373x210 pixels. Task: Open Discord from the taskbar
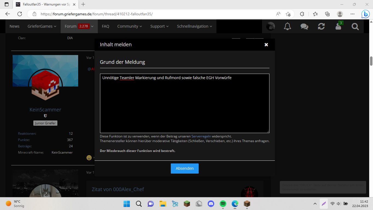coord(211,204)
